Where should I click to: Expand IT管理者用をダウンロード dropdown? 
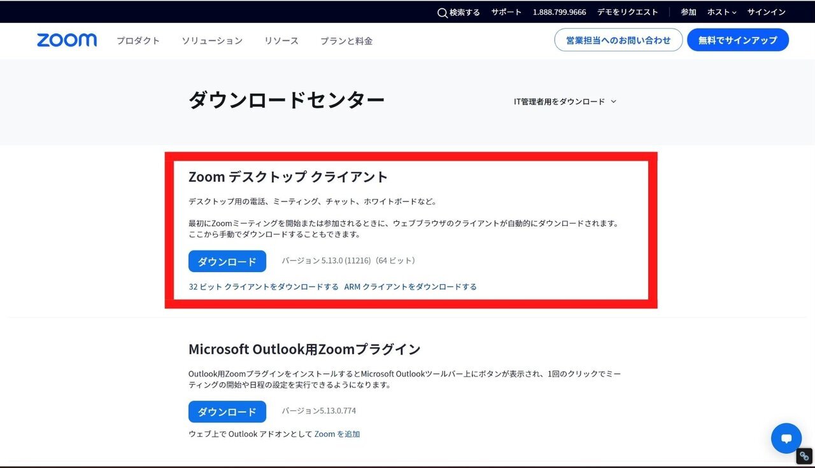[x=565, y=101]
